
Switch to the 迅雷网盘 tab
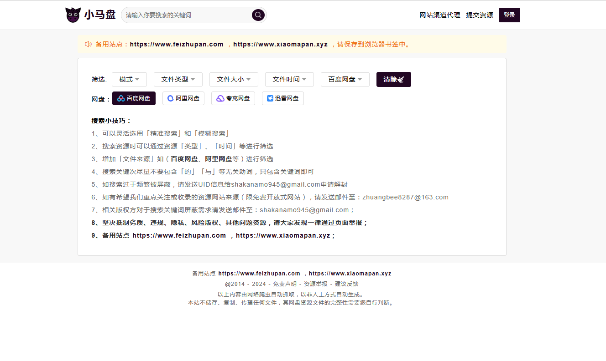pos(283,98)
